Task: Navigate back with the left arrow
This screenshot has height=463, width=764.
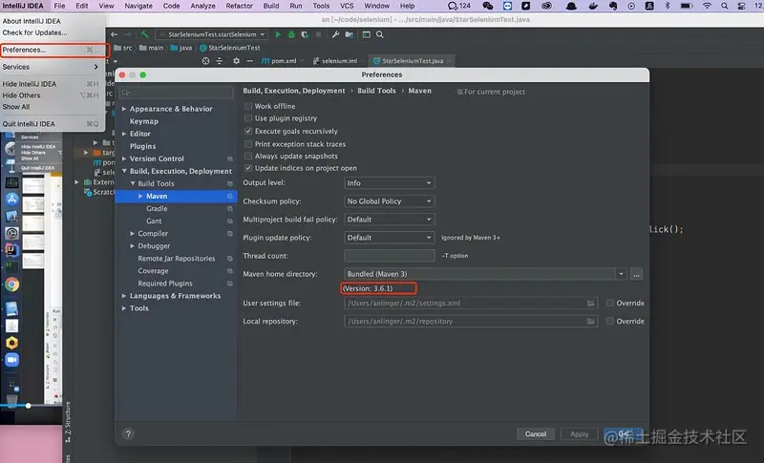Action: coord(114,34)
